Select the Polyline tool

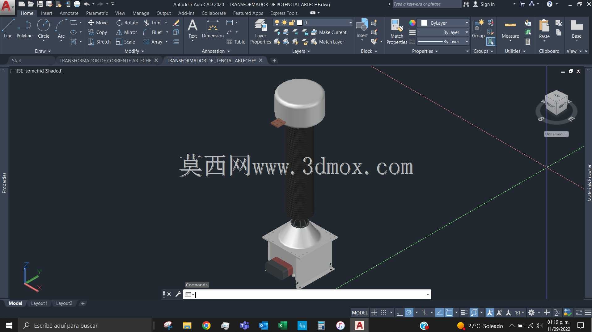[24, 28]
